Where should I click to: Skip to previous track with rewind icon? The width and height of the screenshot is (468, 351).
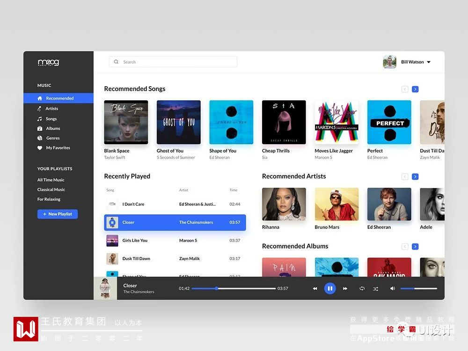(315, 289)
